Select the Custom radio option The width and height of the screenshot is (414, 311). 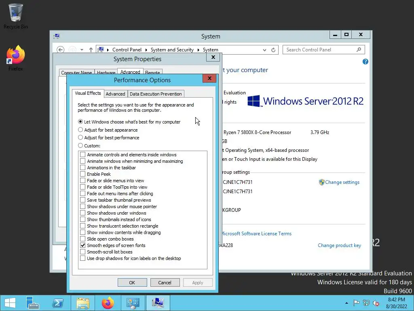(89, 146)
